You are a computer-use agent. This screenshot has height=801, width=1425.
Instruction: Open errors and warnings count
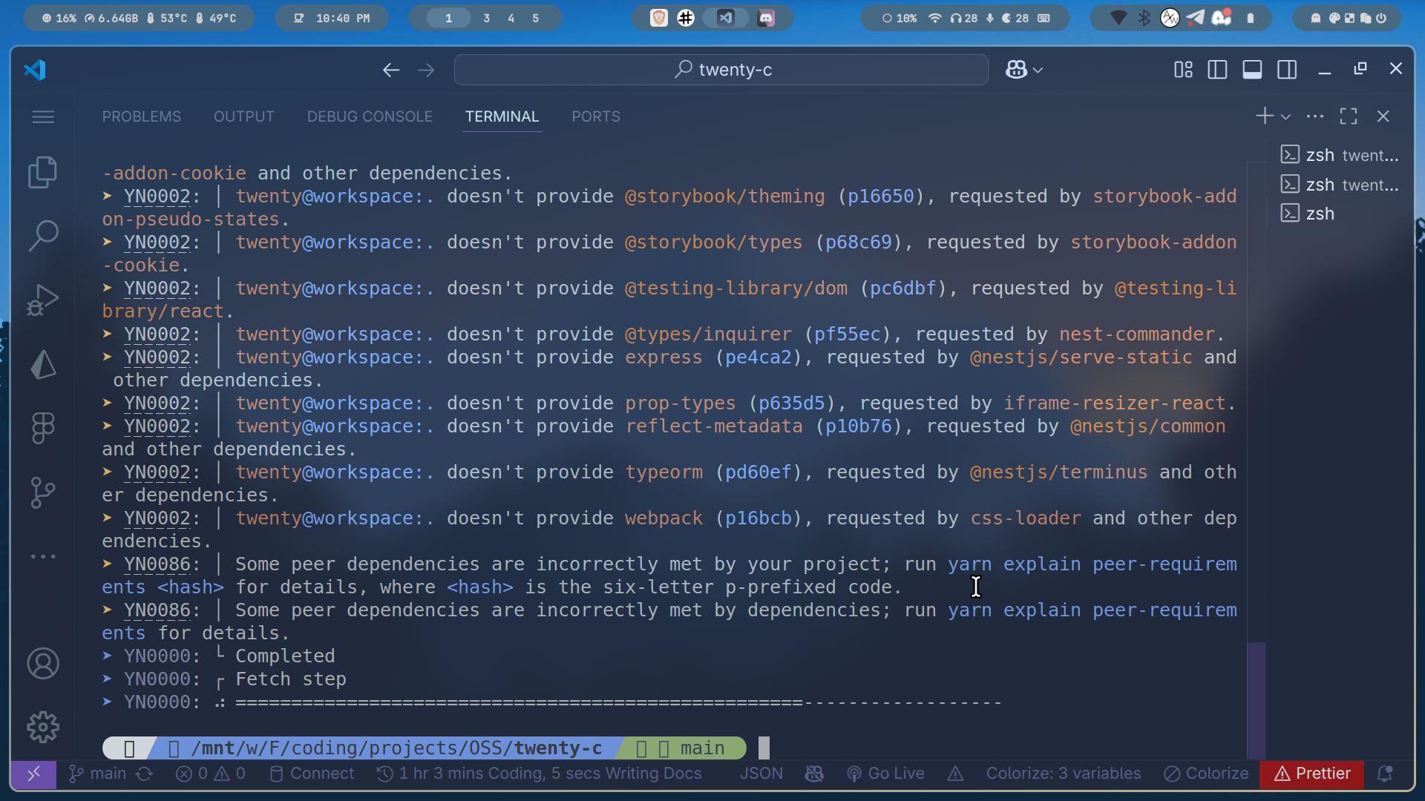click(x=211, y=774)
